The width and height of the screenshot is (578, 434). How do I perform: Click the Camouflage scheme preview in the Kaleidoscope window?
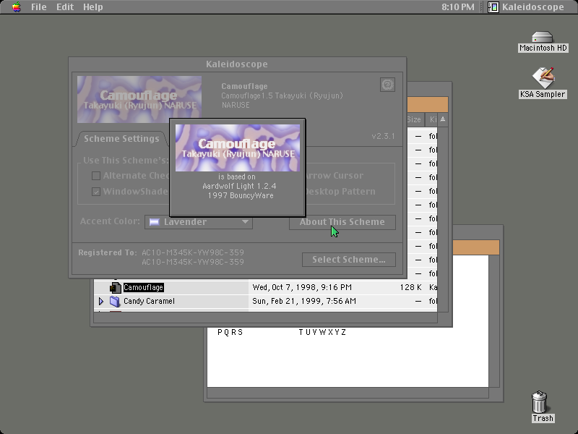(139, 99)
